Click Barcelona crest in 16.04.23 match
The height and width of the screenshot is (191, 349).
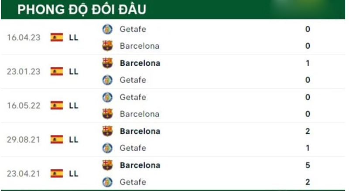coord(107,46)
